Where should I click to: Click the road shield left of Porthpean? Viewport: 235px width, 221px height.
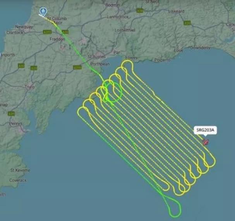tap(77, 67)
